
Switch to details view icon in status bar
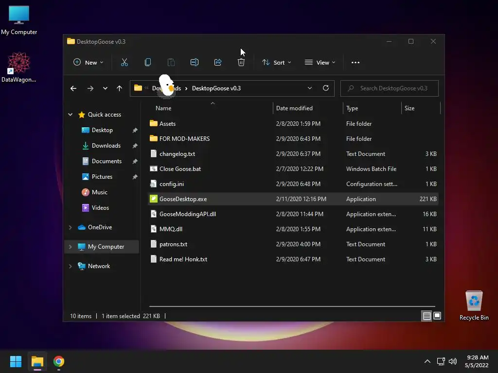point(427,316)
